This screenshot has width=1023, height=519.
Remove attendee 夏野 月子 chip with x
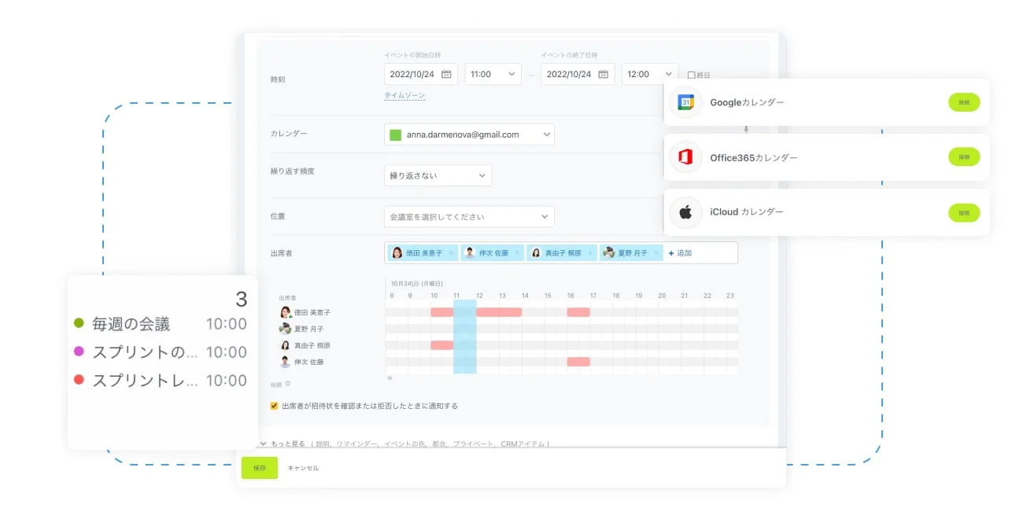pos(656,253)
